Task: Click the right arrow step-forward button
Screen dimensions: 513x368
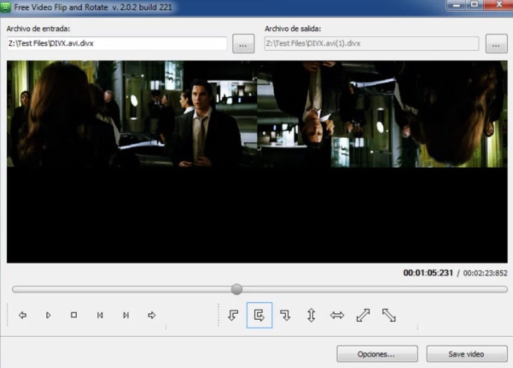Action: tap(151, 315)
